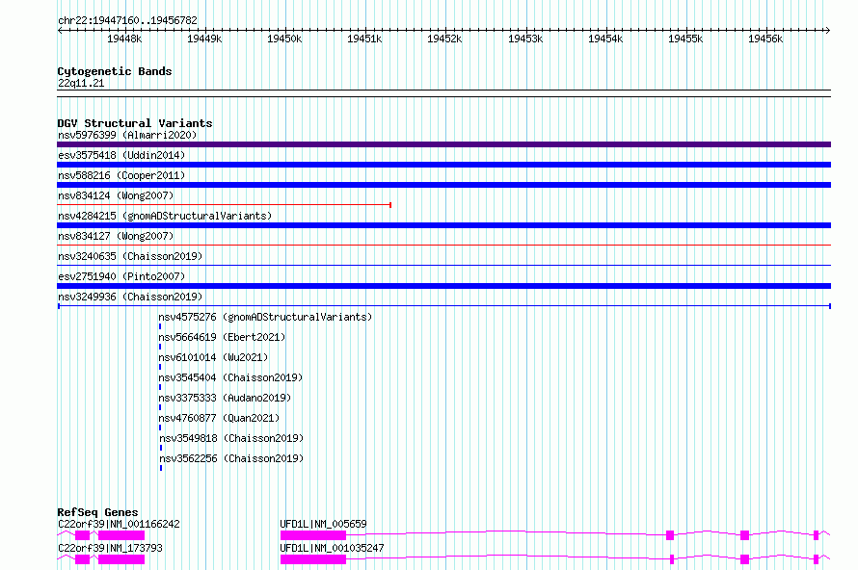This screenshot has width=858, height=570.
Task: Click nsv4575276 (gnomADStructuralVariants) label
Action: coord(265,317)
